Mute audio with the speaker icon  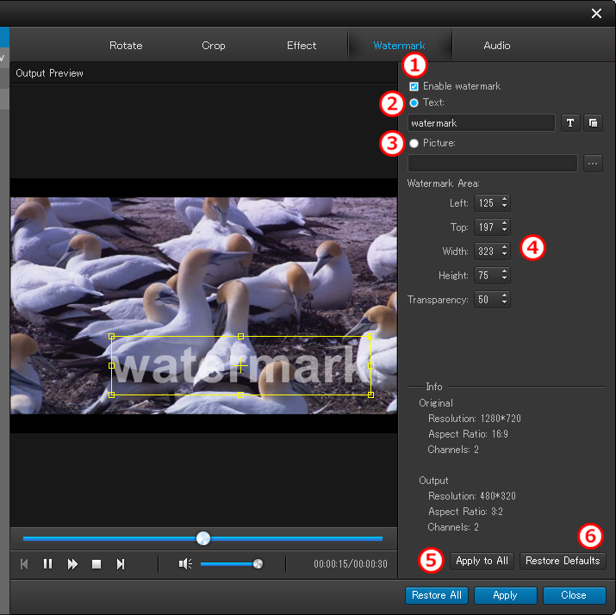click(184, 564)
